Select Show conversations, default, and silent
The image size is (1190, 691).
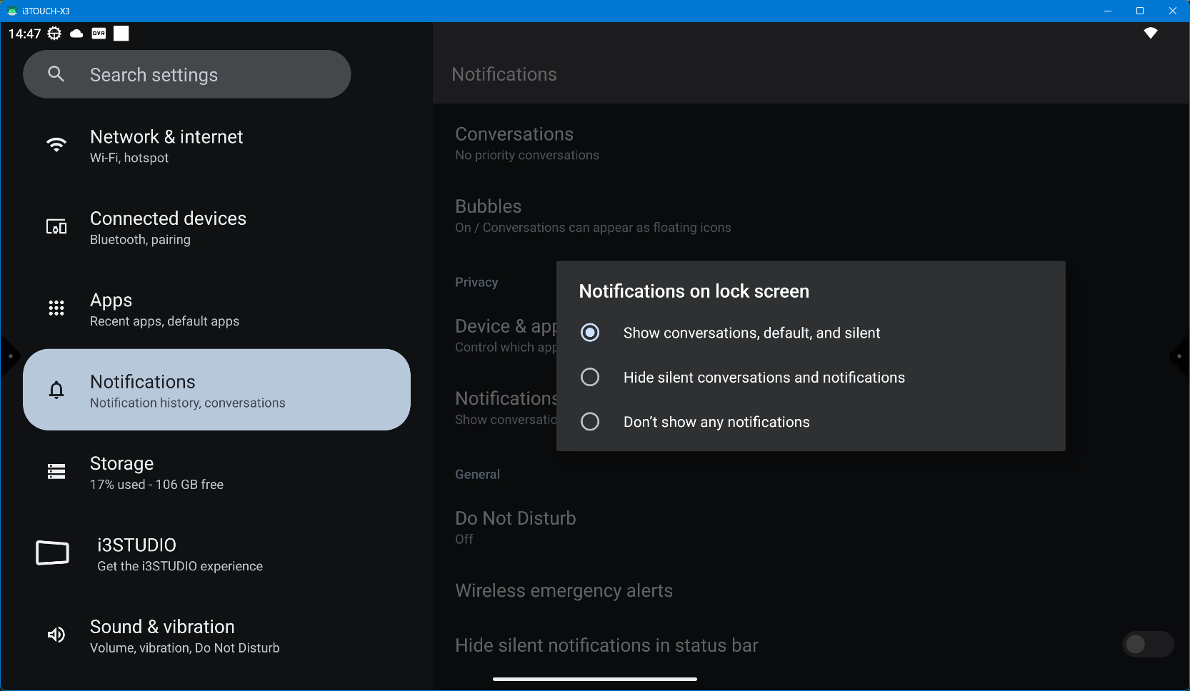590,333
